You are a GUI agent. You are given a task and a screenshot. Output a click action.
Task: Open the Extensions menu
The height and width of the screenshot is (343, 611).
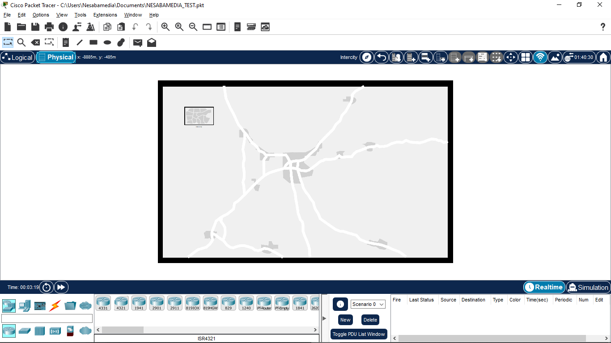(x=105, y=15)
